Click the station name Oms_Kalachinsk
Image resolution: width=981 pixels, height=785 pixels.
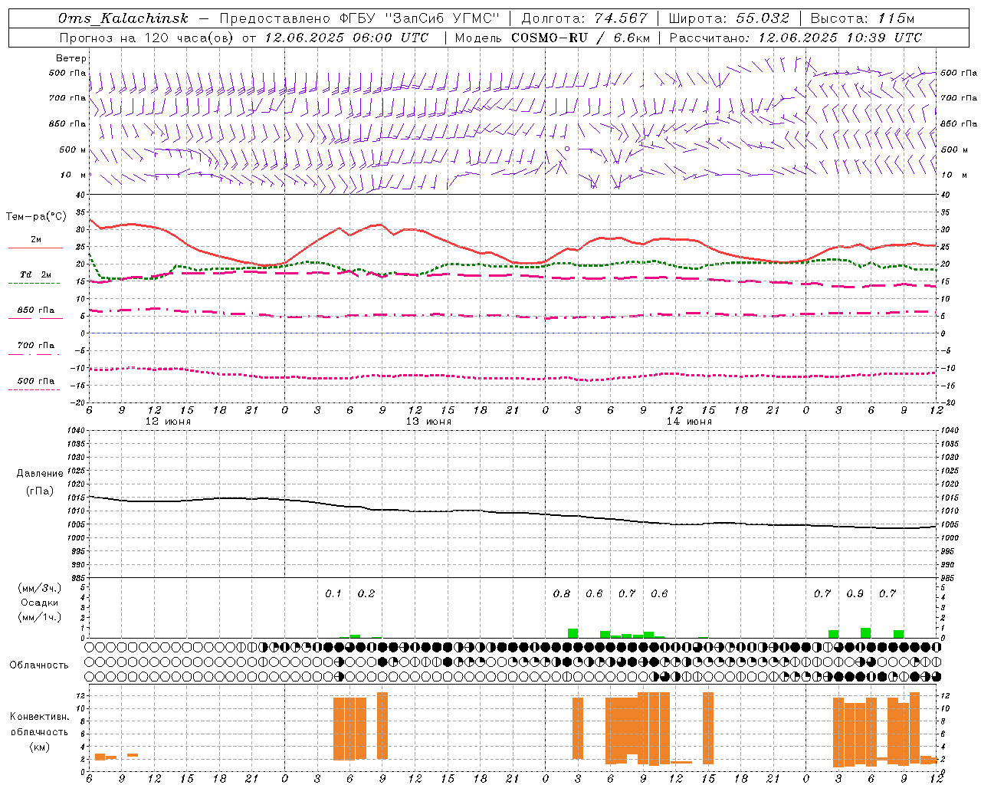pyautogui.click(x=123, y=18)
